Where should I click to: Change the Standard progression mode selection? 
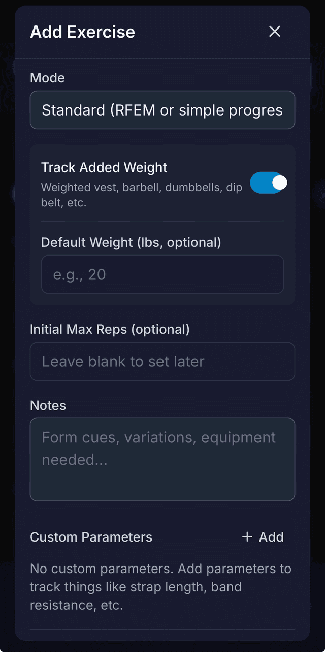tap(162, 110)
